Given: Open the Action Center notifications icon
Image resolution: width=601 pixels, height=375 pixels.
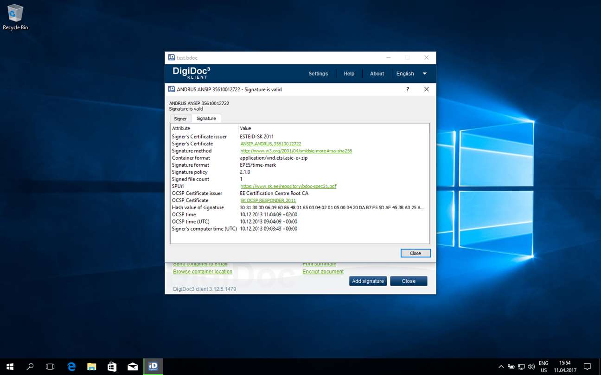Looking at the screenshot, I should pos(587,367).
